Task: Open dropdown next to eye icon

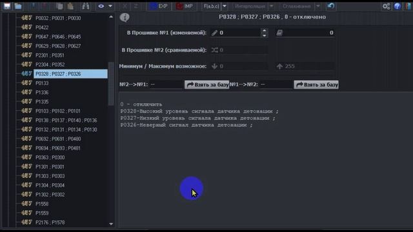Action: point(110,6)
